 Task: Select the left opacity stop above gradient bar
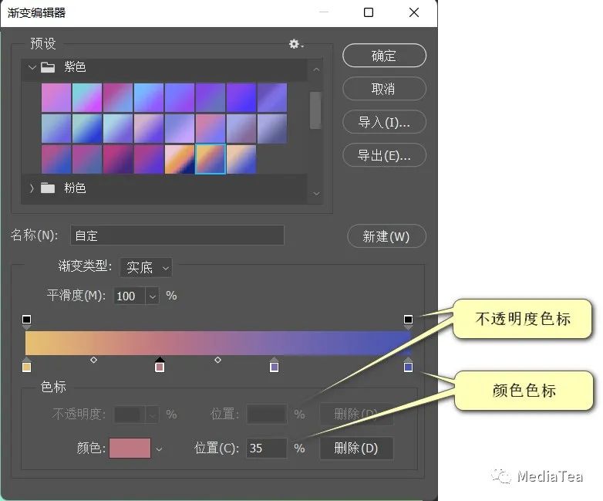click(x=26, y=320)
